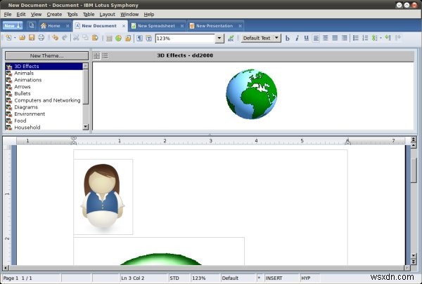Apply numbered list formatting
422x284 pixels.
(x=365, y=38)
